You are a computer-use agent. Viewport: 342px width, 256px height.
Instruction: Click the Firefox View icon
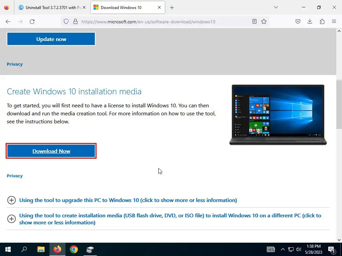pos(7,7)
